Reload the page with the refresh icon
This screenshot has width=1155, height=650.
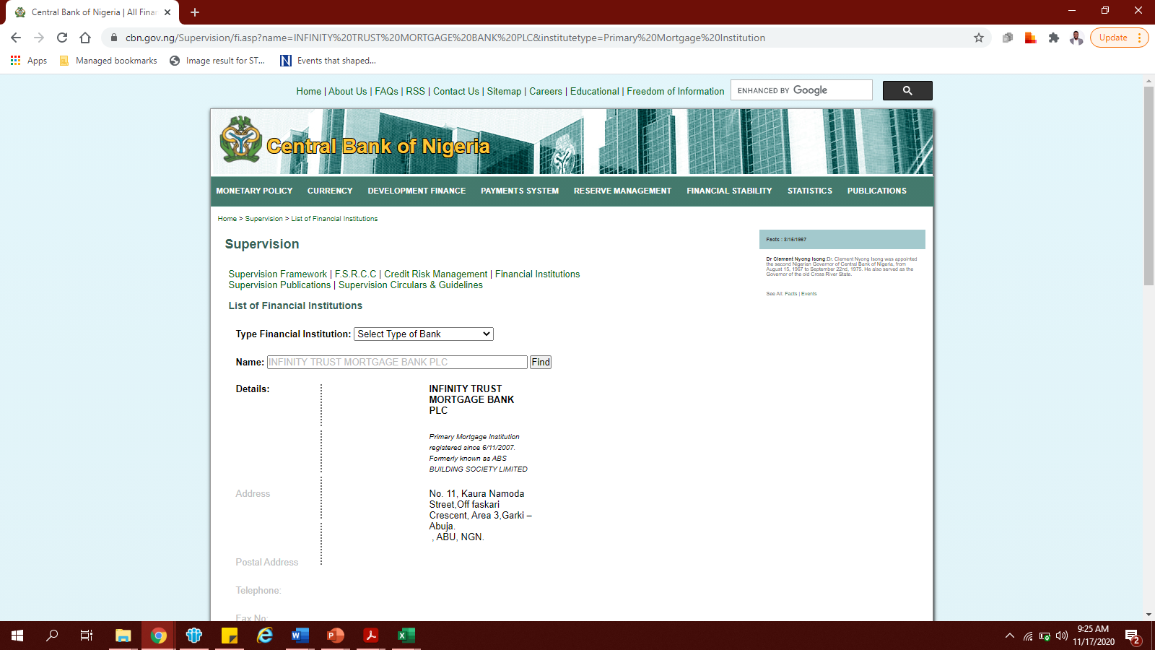point(62,38)
